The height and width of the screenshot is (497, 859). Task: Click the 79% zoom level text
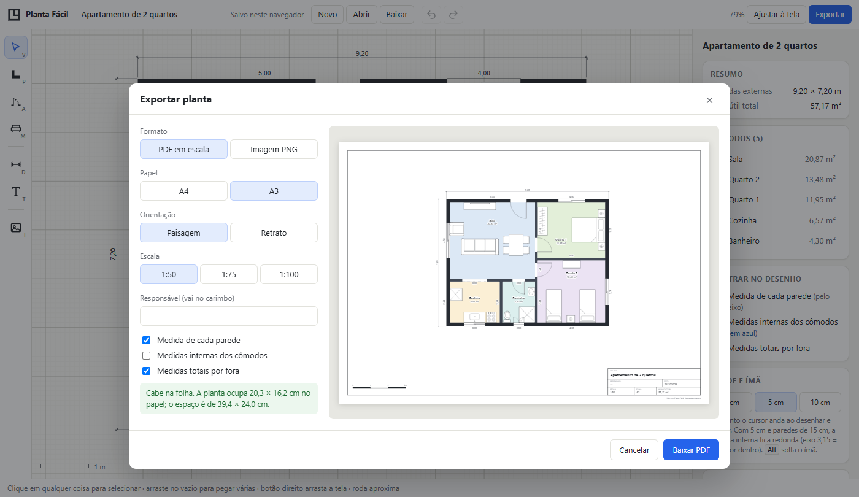[737, 14]
